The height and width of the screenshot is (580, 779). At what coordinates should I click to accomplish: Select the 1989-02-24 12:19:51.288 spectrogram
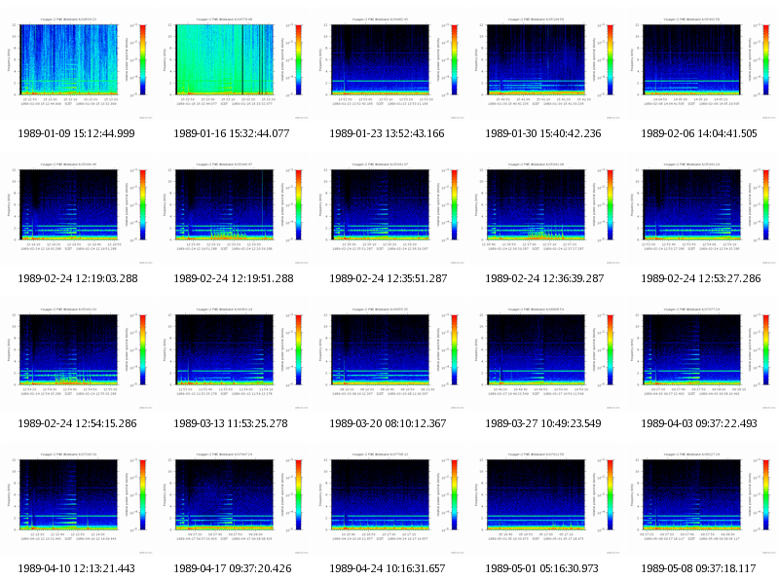point(233,211)
